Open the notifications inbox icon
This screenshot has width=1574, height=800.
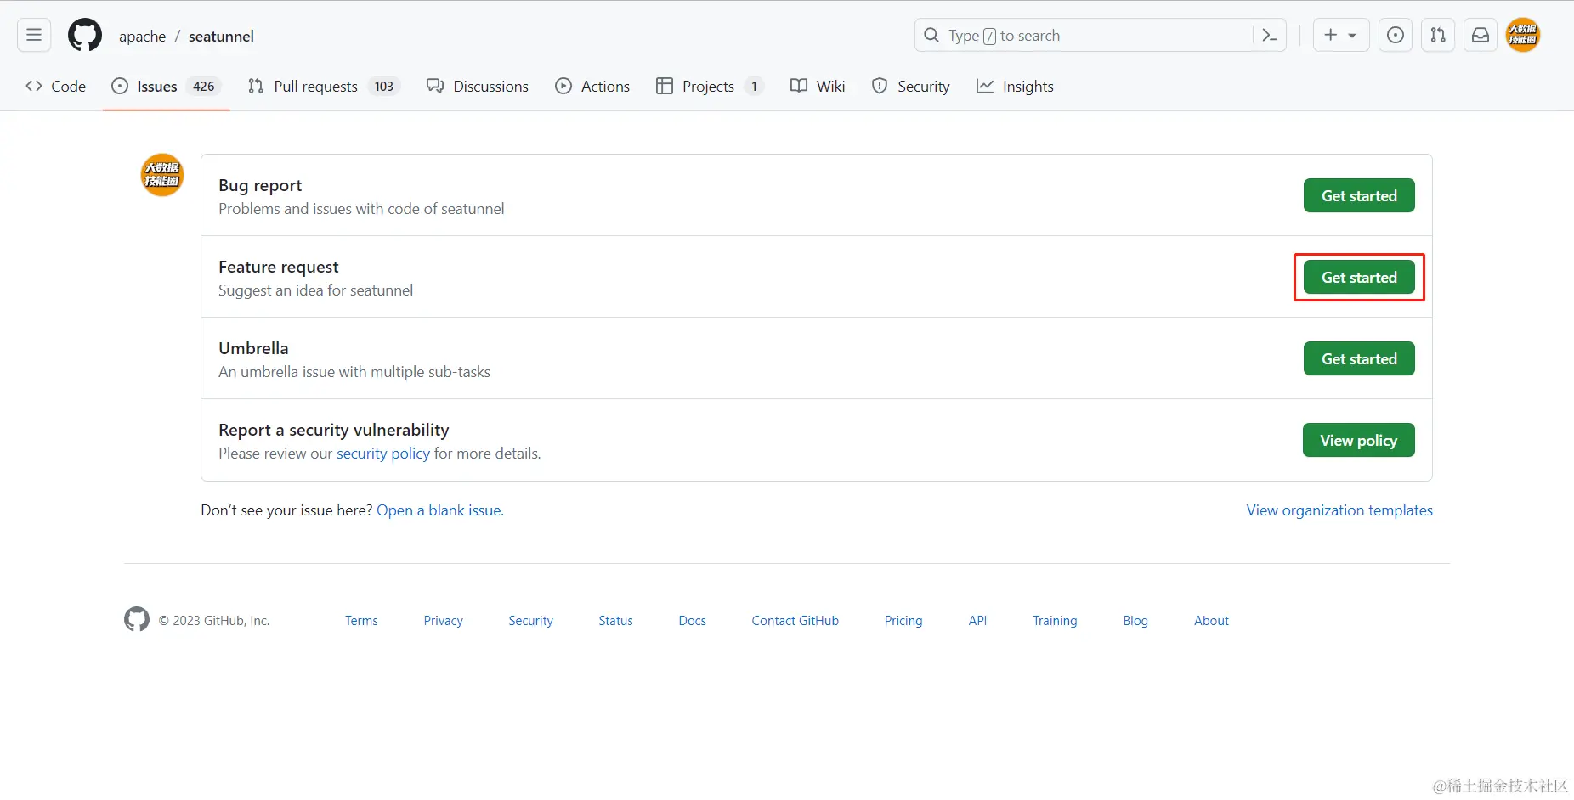click(x=1481, y=35)
